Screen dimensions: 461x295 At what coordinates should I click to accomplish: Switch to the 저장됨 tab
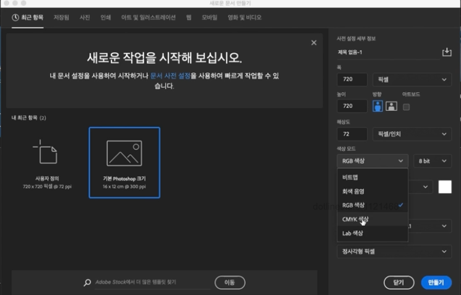pyautogui.click(x=61, y=18)
